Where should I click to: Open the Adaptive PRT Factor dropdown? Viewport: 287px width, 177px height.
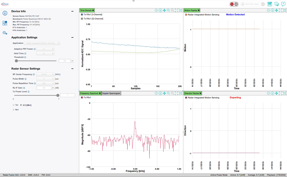coord(45,49)
